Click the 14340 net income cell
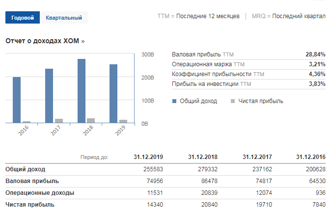331x213 pixels. pos(155,205)
